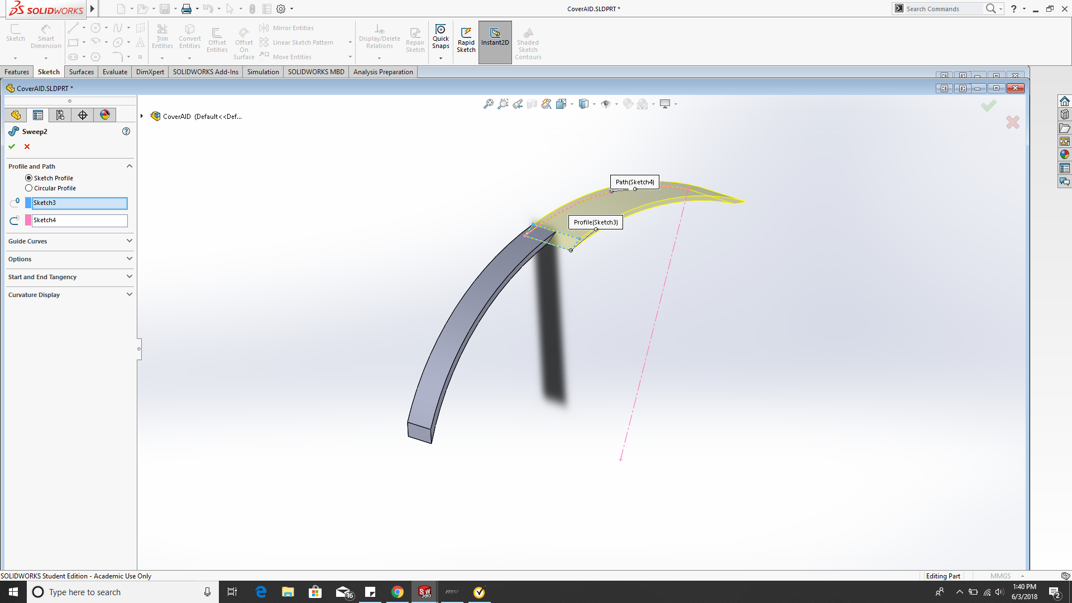Open the ConfigurationManager tab
This screenshot has width=1072, height=603.
click(60, 115)
